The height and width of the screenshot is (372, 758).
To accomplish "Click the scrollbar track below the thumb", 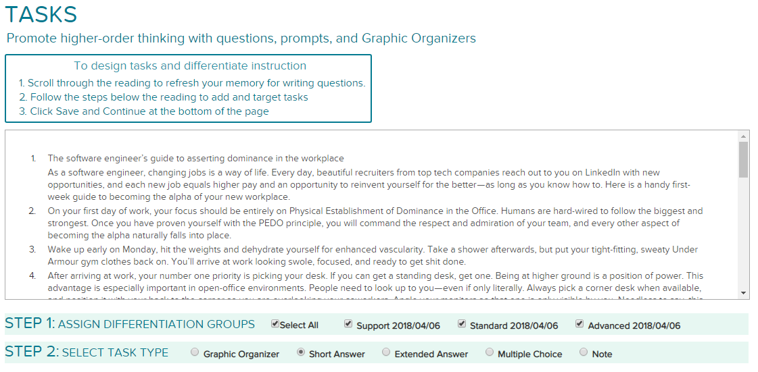I will pyautogui.click(x=744, y=232).
